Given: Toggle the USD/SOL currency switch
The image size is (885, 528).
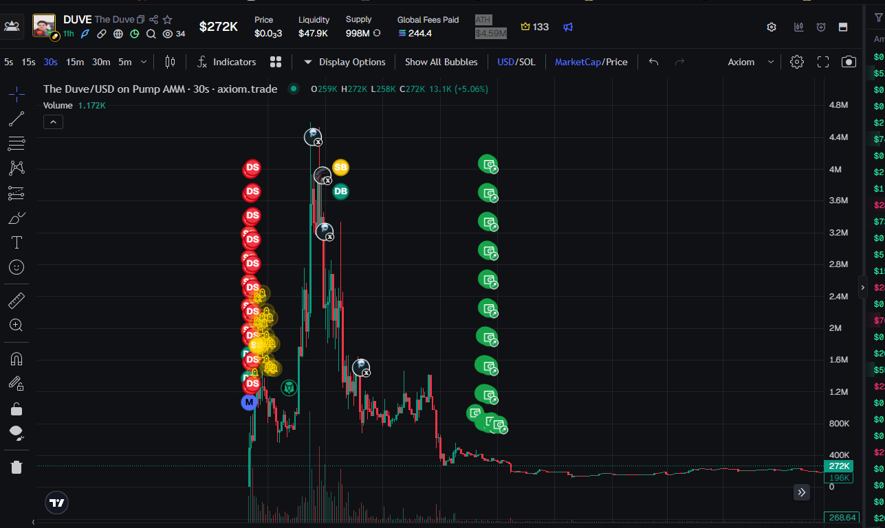Looking at the screenshot, I should point(516,62).
